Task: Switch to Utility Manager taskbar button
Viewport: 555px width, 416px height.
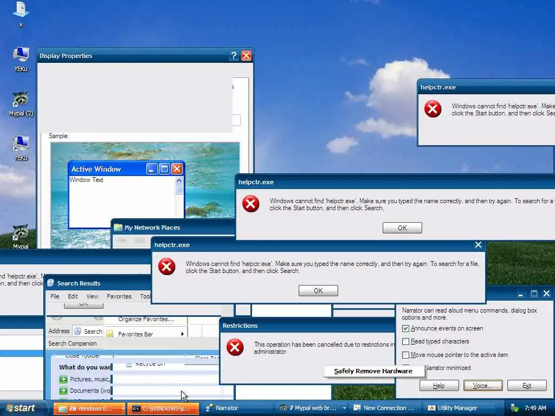Action: click(x=458, y=408)
